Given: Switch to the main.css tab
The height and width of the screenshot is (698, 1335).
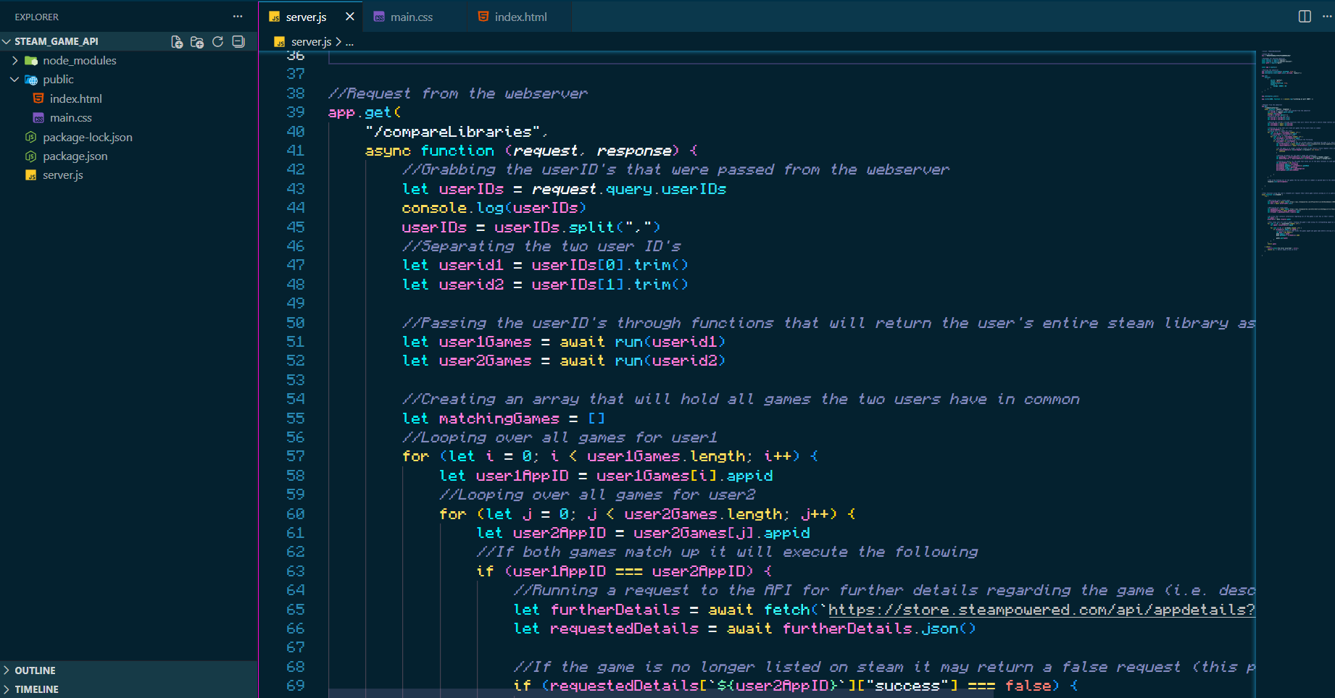Looking at the screenshot, I should (410, 15).
